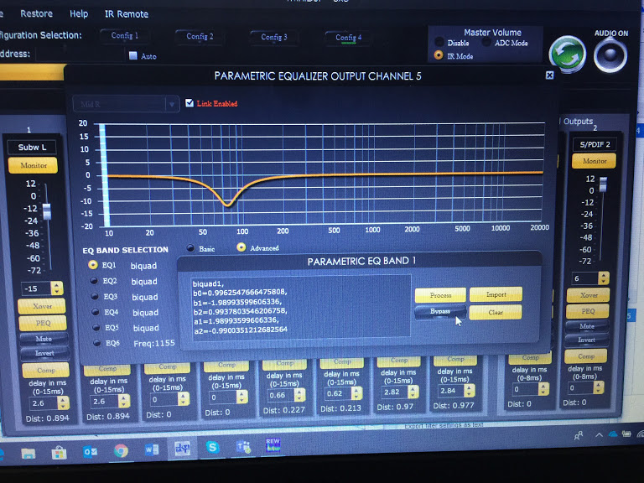Select ADC Mode for master volume
Image resolution: width=644 pixels, height=483 pixels.
pos(486,42)
